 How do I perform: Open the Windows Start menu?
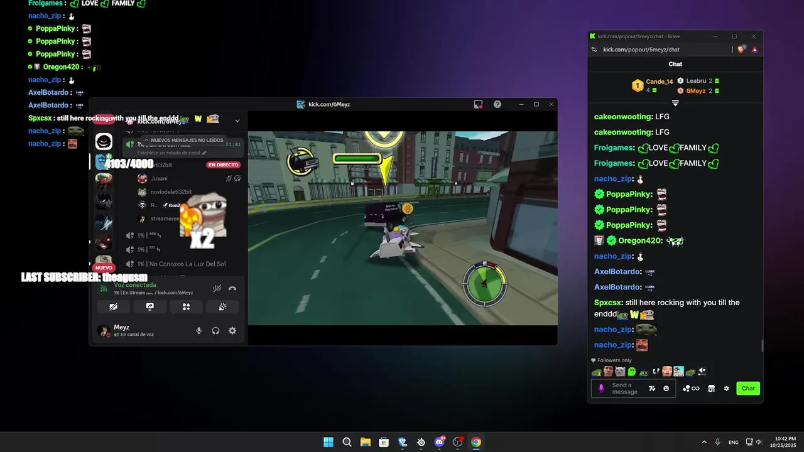[x=329, y=442]
